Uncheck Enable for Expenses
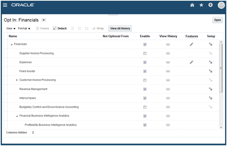Image resolution: width=227 pixels, height=146 pixels. tap(145, 62)
